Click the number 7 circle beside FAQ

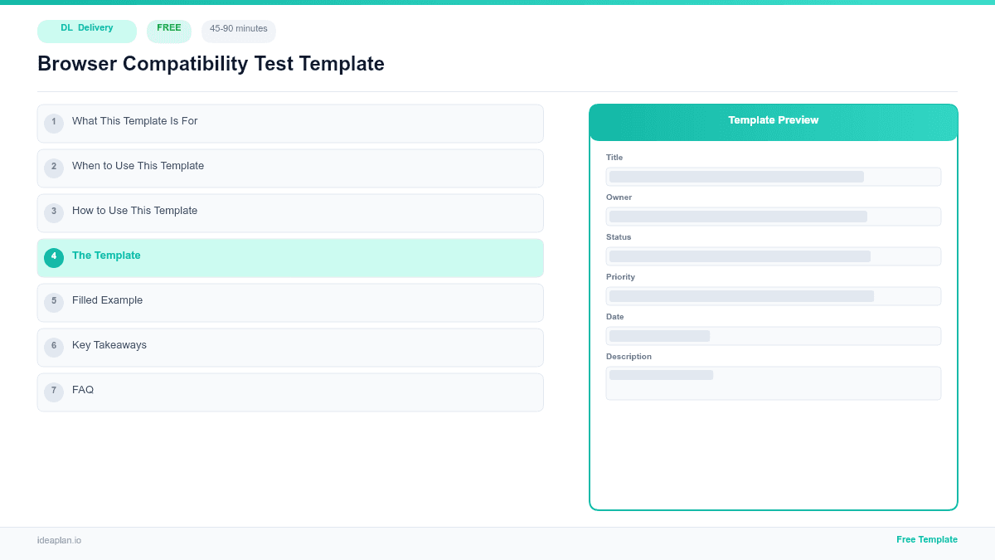(x=54, y=391)
